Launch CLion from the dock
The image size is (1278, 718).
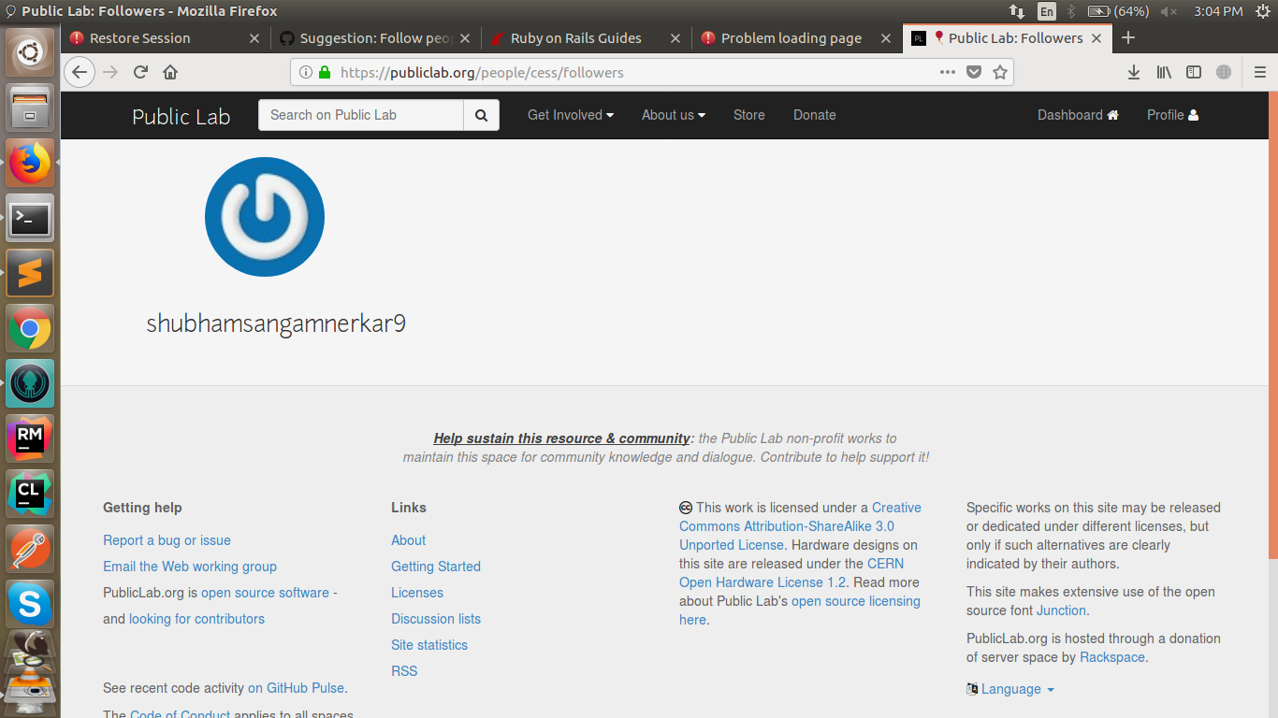[x=30, y=495]
